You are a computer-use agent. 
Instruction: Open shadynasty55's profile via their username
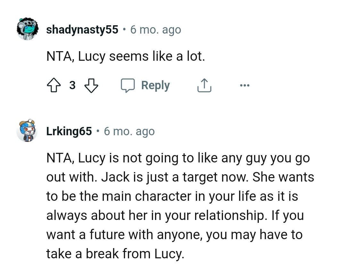tap(82, 29)
